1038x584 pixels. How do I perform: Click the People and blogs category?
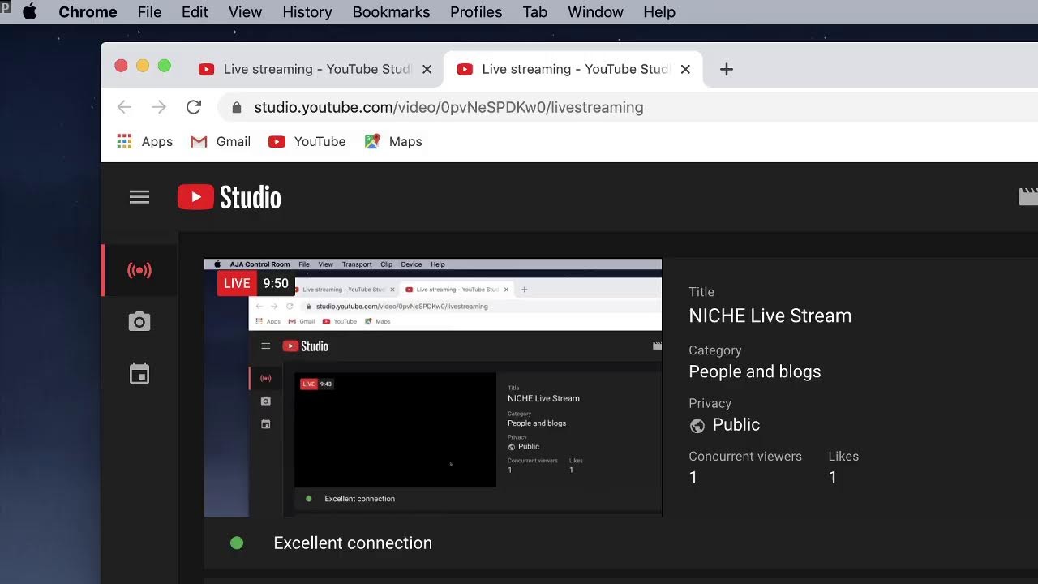pos(755,371)
